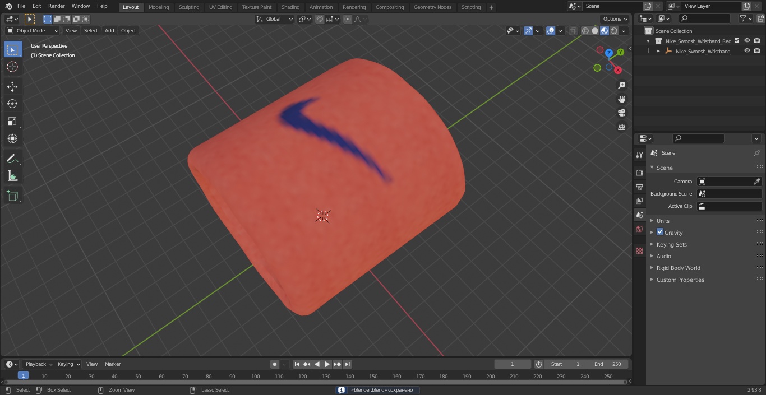
Task: Toggle viewport overlays
Action: 551,31
